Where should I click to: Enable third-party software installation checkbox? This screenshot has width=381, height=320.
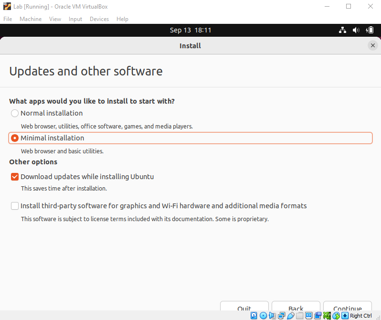point(15,206)
